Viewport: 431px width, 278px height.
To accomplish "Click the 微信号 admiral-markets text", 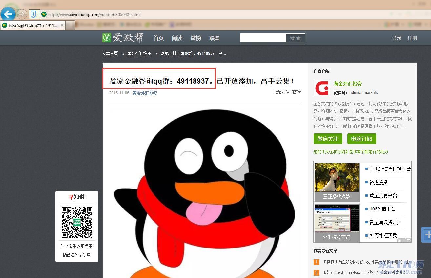I will (356, 93).
